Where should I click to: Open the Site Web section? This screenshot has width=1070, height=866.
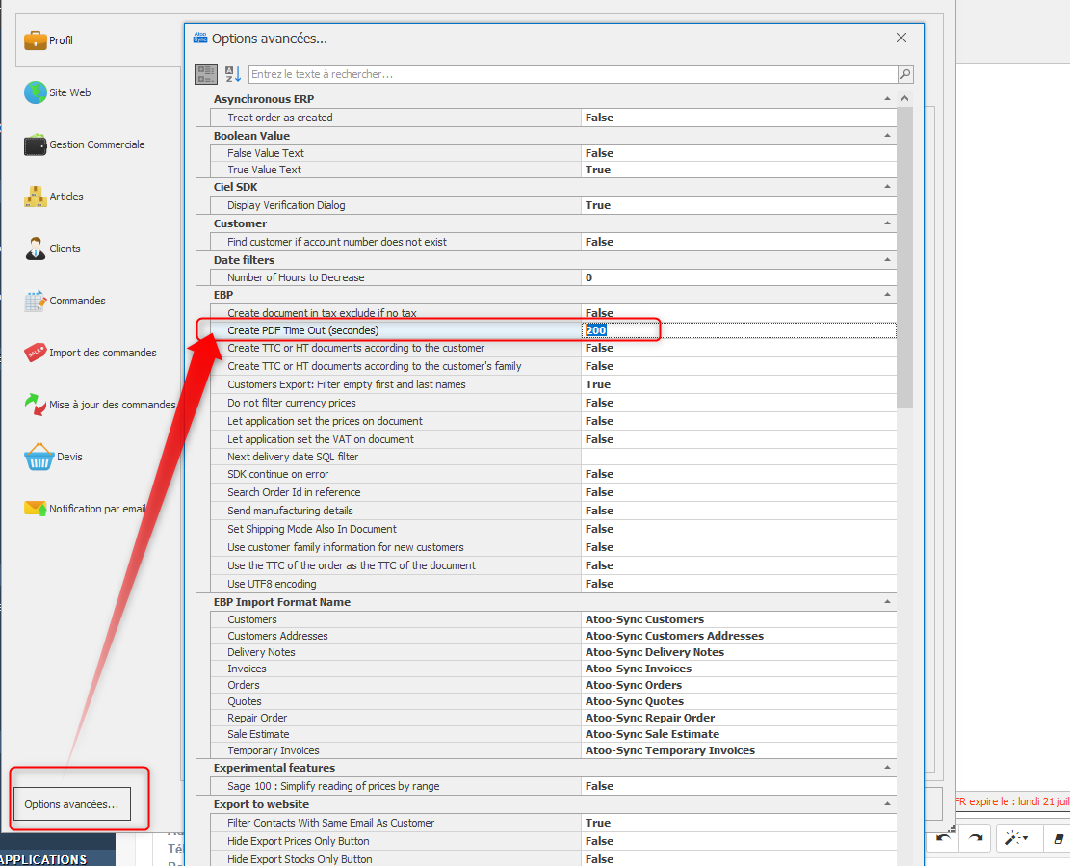coord(58,92)
